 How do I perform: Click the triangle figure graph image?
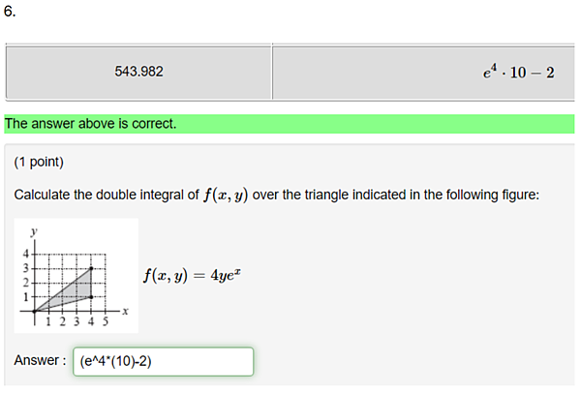click(76, 276)
